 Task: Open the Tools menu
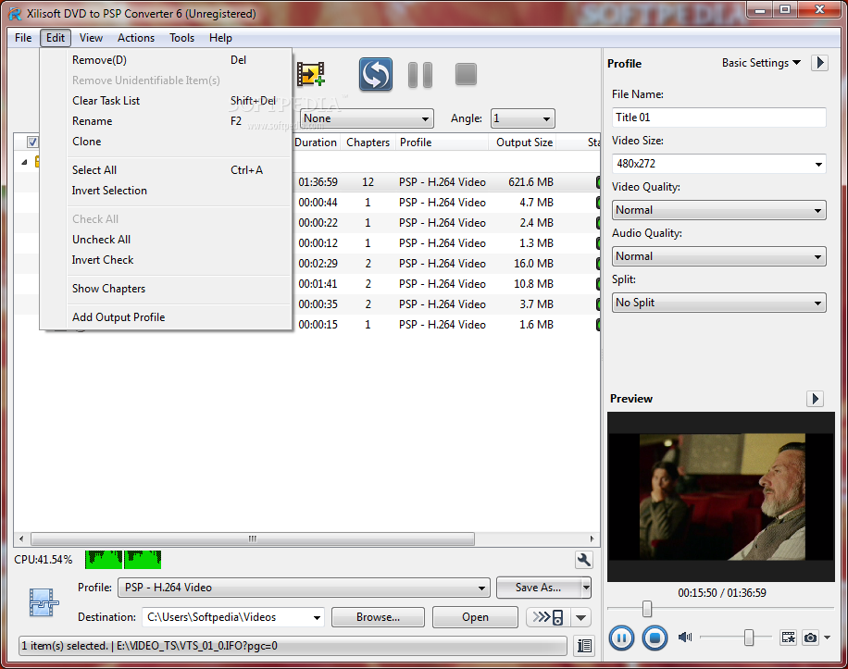pos(181,38)
